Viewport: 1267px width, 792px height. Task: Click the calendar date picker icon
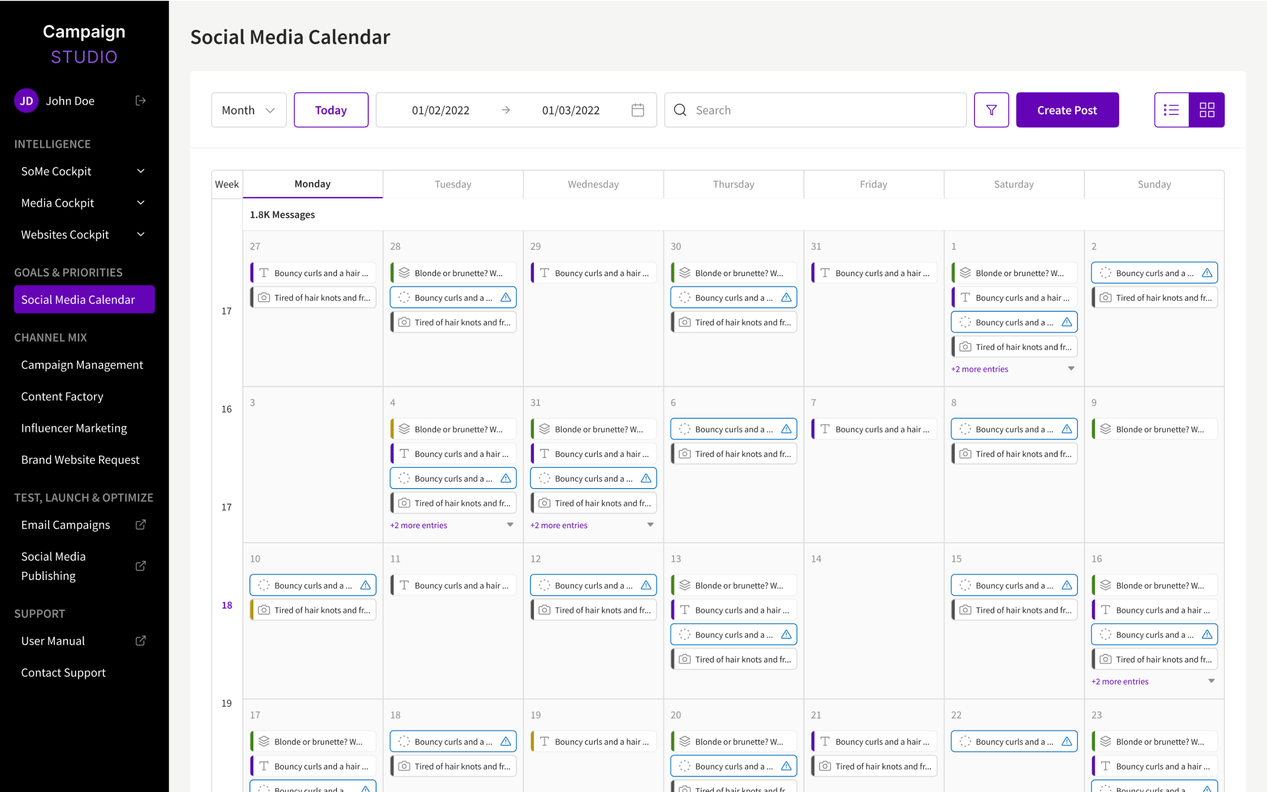(x=637, y=110)
